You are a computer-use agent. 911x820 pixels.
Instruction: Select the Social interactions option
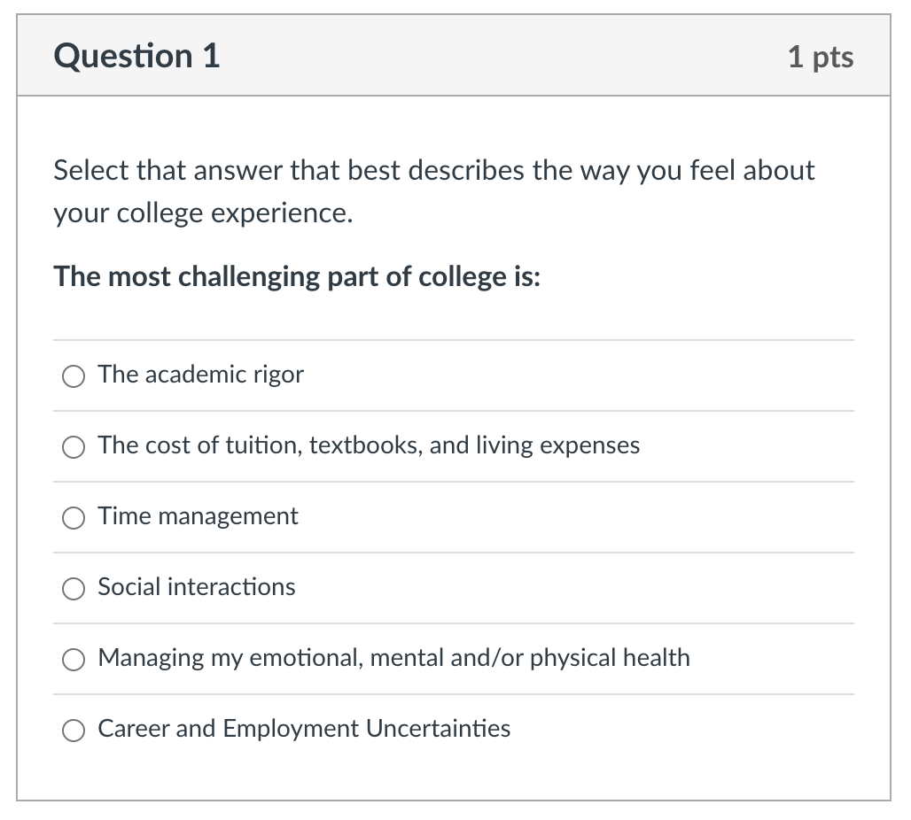click(x=74, y=589)
